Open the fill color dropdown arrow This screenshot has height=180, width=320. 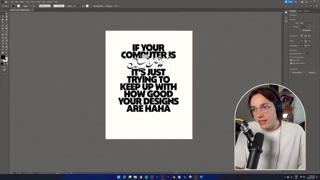pyautogui.click(x=15, y=6)
